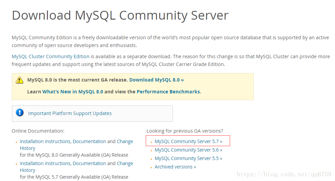The width and height of the screenshot is (335, 181).
Task: Click 'for the MySQL 8.0 Generally Available' text
Action: tap(74, 155)
